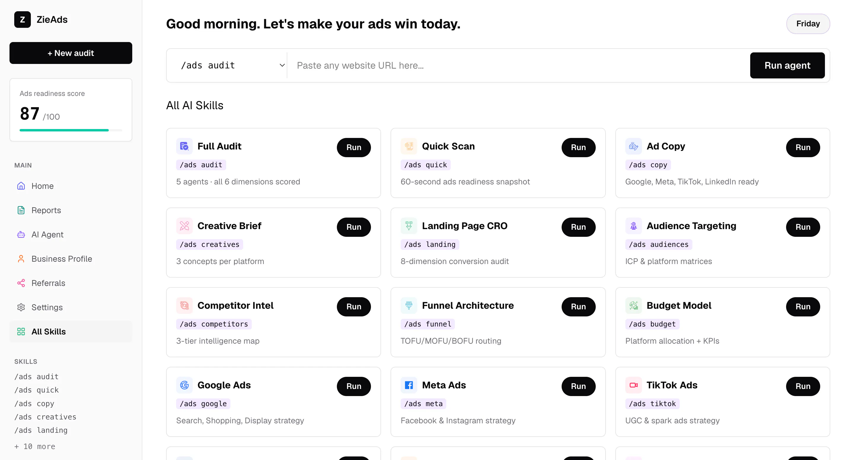Click the Meta Ads Facebook icon

(409, 385)
